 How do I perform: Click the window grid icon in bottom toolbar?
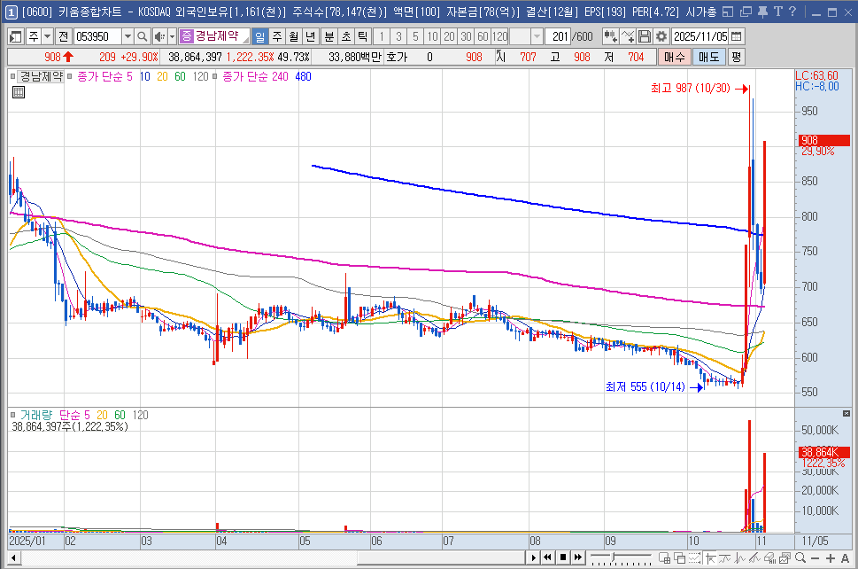(x=665, y=558)
